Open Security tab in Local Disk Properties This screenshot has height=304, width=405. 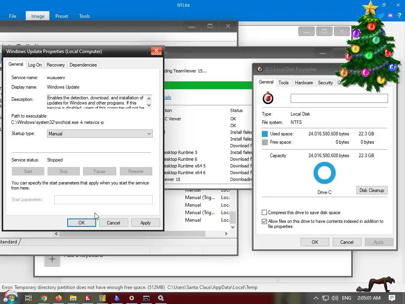325,83
